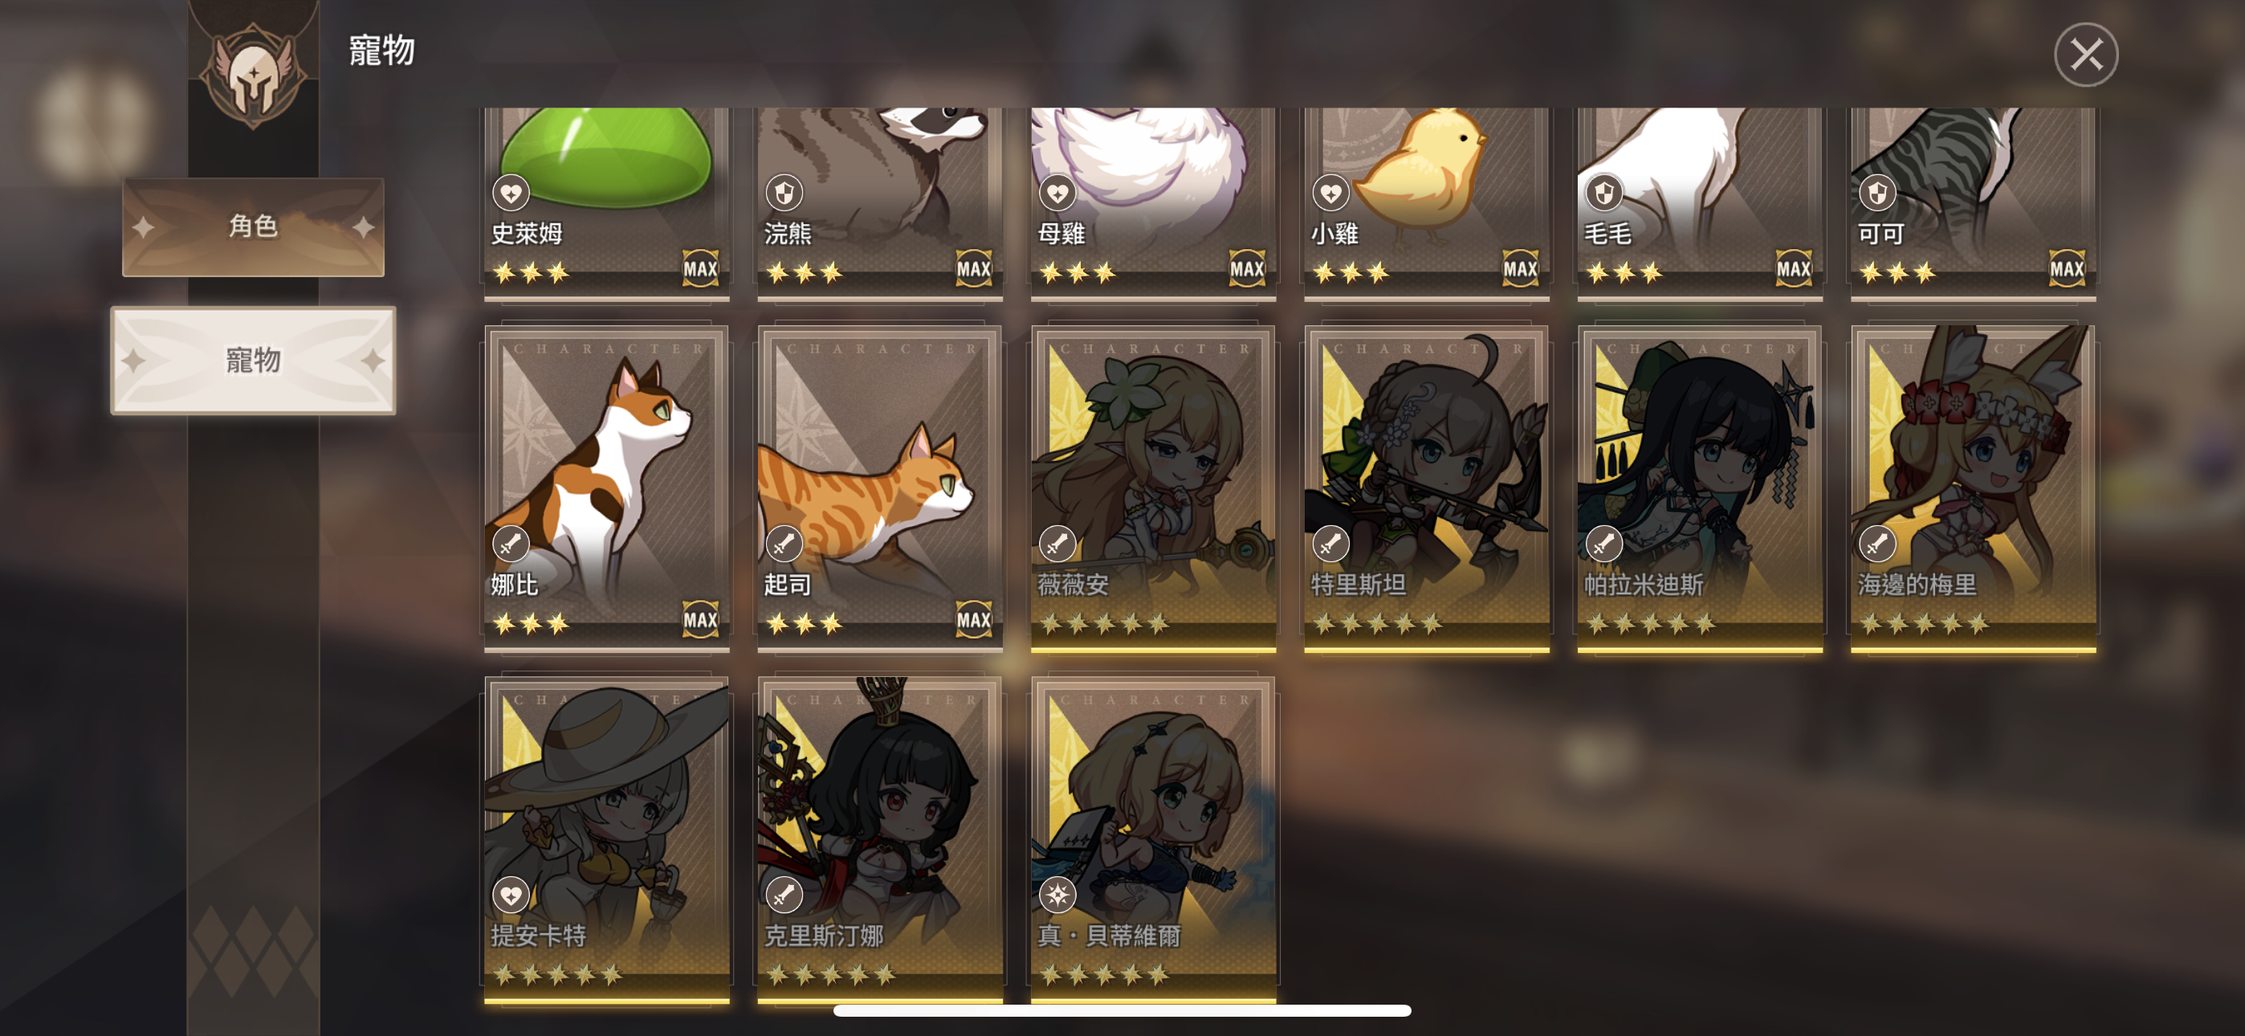Open the 母雞 hen pet card
The image size is (2245, 1036).
1154,205
